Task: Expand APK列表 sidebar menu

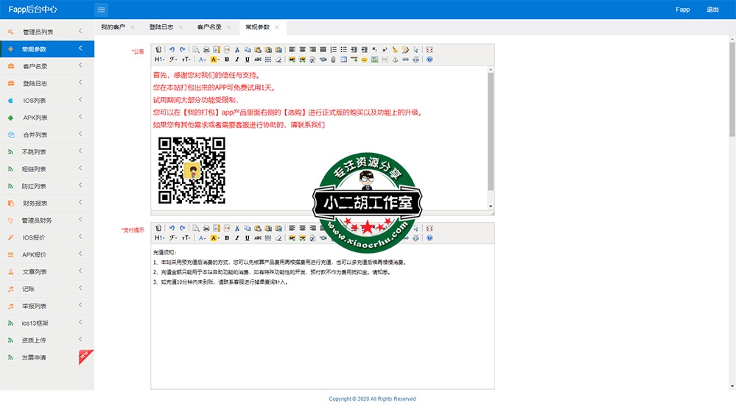Action: click(47, 118)
